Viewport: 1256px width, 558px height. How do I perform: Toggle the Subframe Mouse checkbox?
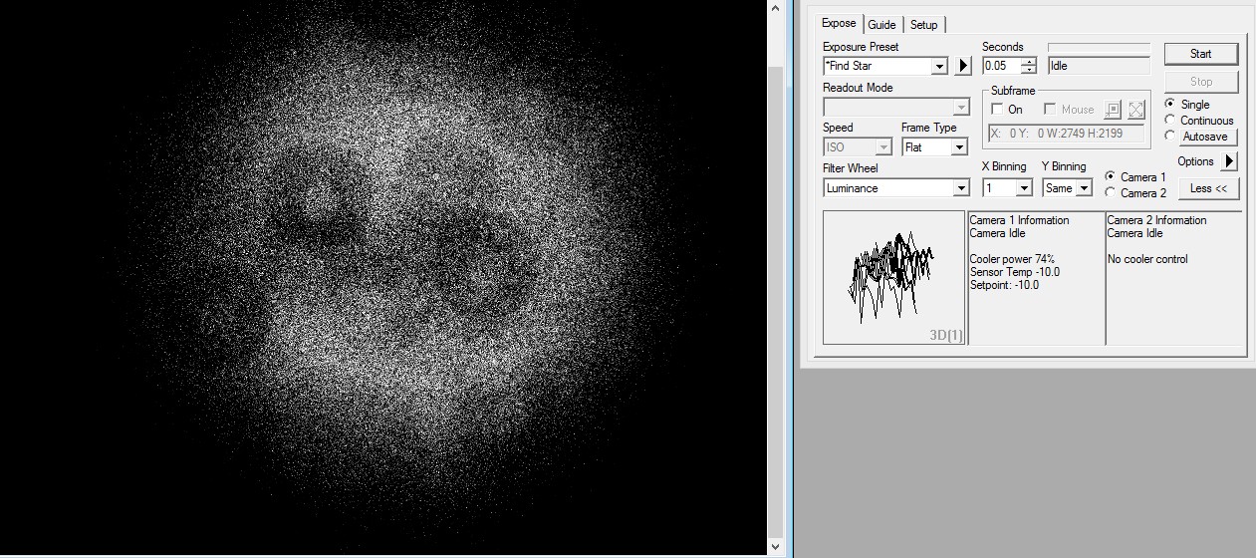click(1050, 110)
